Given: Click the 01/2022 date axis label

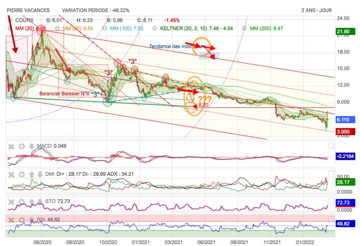Looking at the screenshot, I should pos(305,242).
